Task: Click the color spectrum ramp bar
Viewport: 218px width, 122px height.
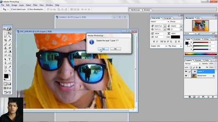Action: click(201, 54)
